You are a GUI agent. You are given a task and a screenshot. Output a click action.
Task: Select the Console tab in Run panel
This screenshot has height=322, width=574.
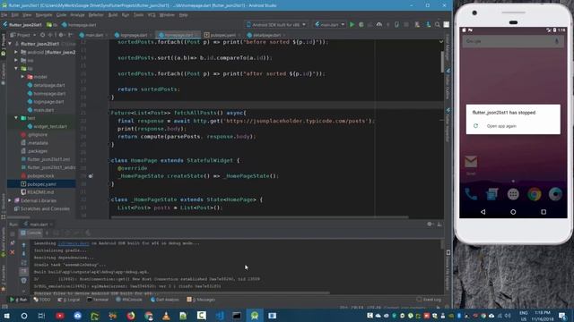click(31, 233)
